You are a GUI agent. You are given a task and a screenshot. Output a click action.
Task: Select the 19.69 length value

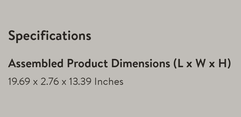(19, 81)
